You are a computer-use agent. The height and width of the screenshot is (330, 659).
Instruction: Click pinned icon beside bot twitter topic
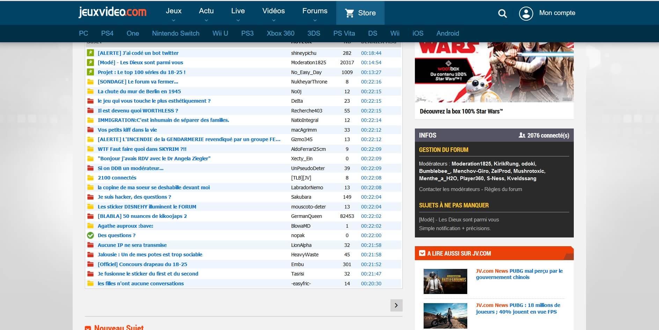coord(90,53)
